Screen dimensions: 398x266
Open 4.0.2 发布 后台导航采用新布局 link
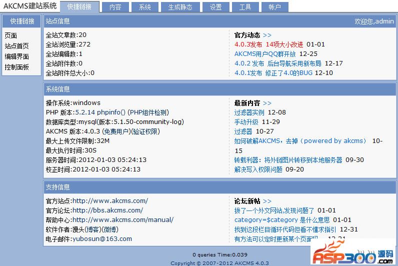(278, 63)
